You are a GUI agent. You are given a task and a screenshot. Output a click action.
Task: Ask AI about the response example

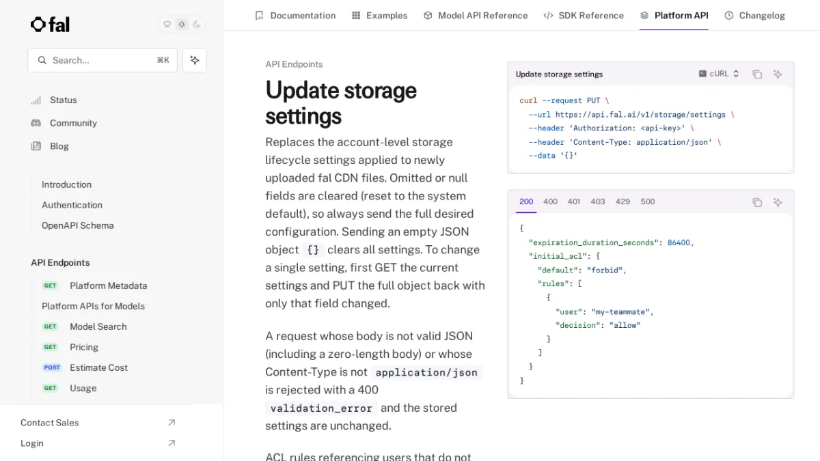(x=778, y=202)
